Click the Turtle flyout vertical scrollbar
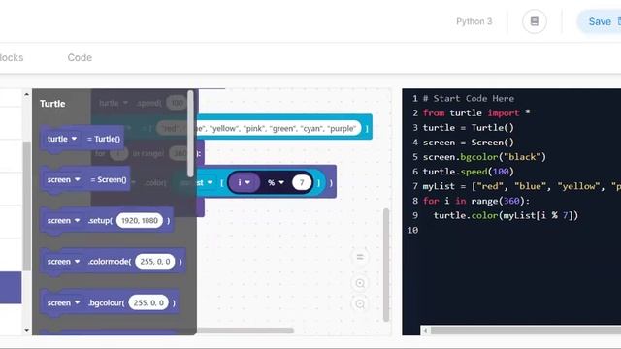This screenshot has width=621, height=349. click(x=190, y=134)
